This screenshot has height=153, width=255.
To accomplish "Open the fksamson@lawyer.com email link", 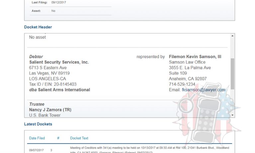I will point(204,90).
